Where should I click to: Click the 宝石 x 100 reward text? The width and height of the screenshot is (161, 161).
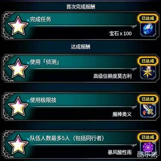coord(120,33)
